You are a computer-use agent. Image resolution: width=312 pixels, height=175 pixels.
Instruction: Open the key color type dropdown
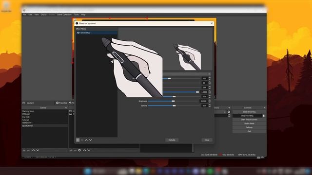click(x=187, y=74)
